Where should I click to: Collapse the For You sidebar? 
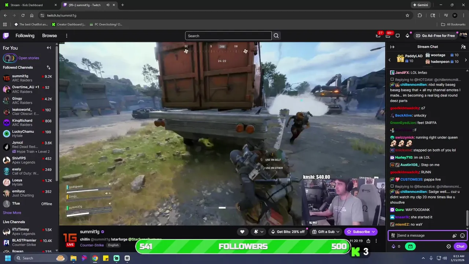(x=49, y=48)
